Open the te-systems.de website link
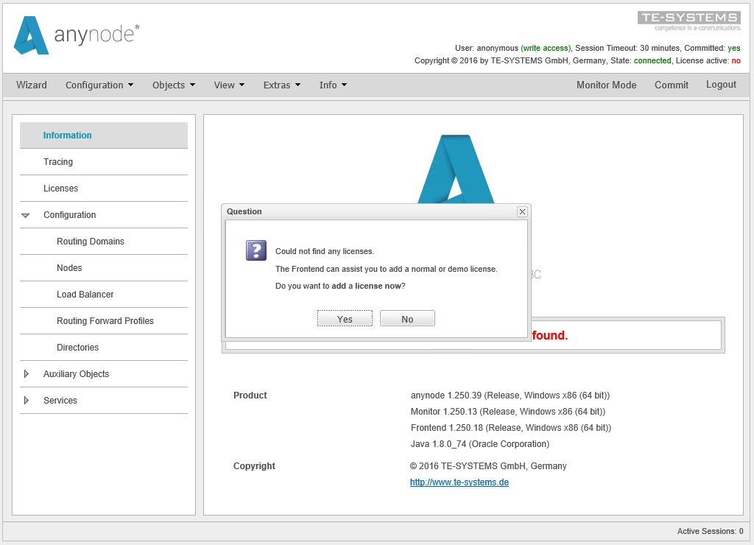This screenshot has width=754, height=545. click(x=459, y=482)
